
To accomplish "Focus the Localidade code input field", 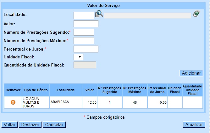I will pyautogui.click(x=84, y=15).
